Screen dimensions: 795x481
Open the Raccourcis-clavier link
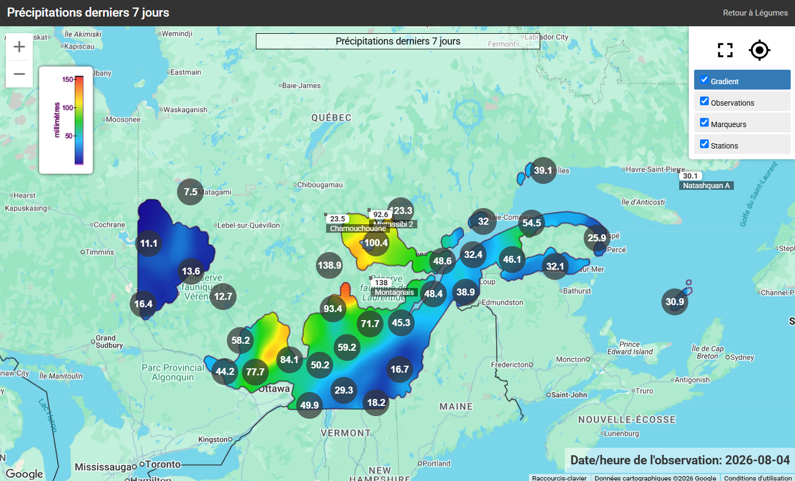[x=560, y=477]
